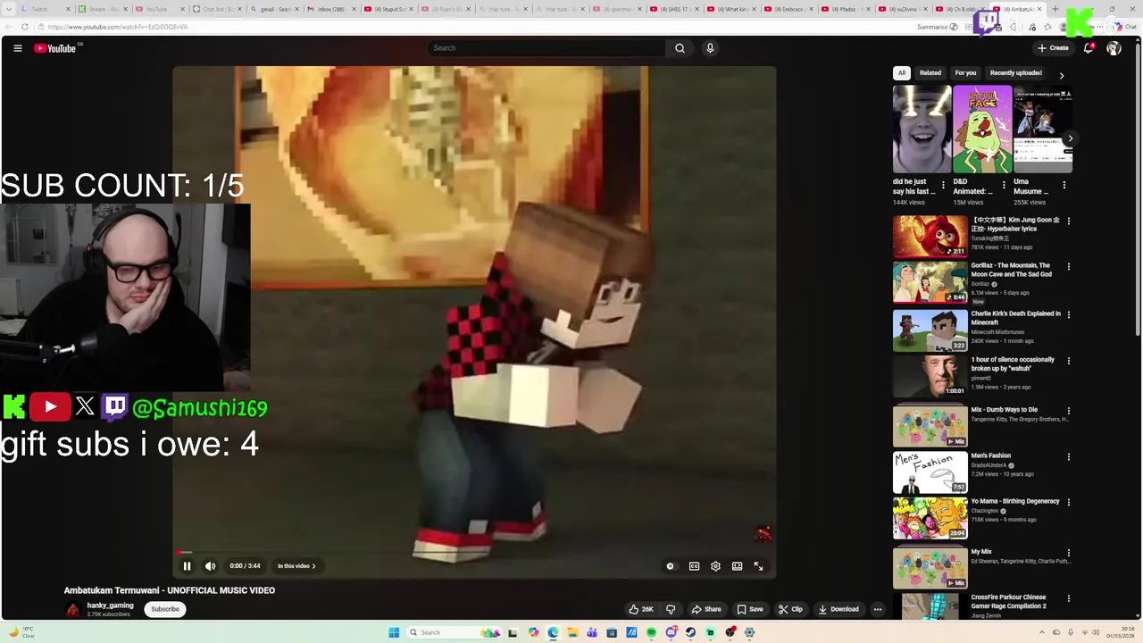Open Spotify from the taskbar
This screenshot has width=1143, height=643.
(x=651, y=632)
